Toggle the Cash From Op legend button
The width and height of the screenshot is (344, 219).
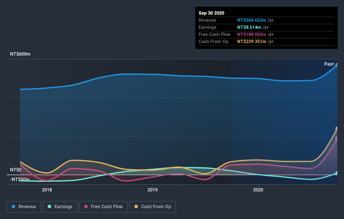click(153, 207)
